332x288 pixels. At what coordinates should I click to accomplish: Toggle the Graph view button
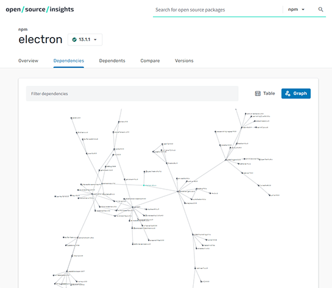pos(296,94)
